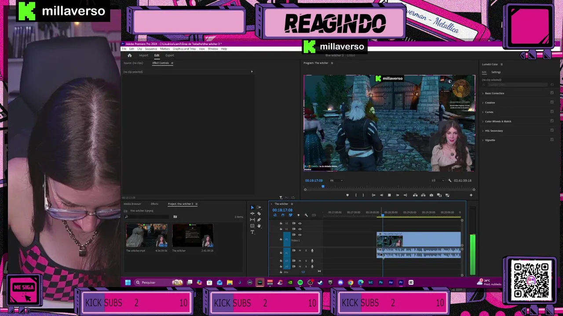563x316 pixels.
Task: Open the Markers menu
Action: point(165,49)
